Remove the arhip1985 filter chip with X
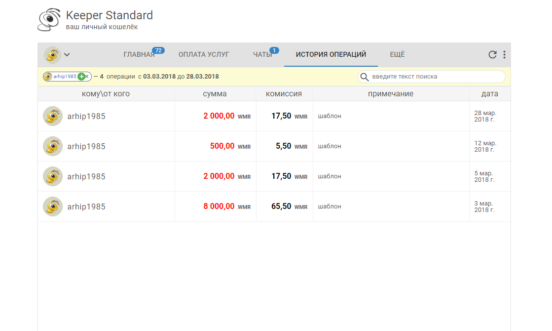 click(x=87, y=77)
